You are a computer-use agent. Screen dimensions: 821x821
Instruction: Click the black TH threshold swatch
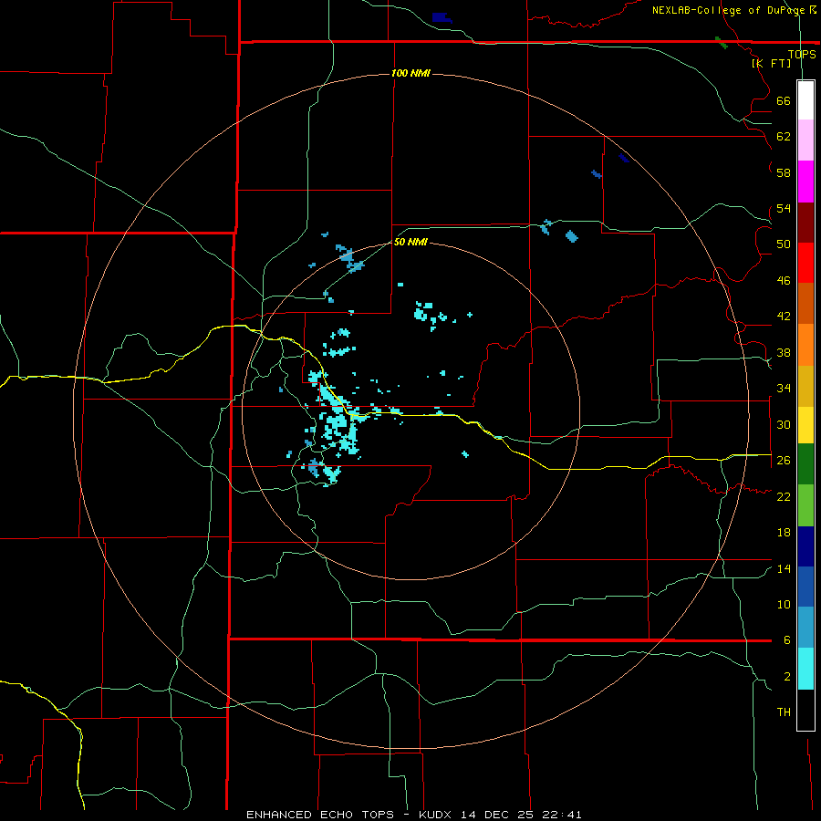click(x=805, y=710)
